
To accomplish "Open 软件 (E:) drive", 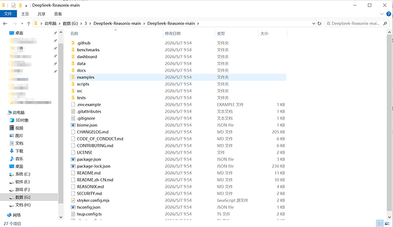I will [x=19, y=182].
